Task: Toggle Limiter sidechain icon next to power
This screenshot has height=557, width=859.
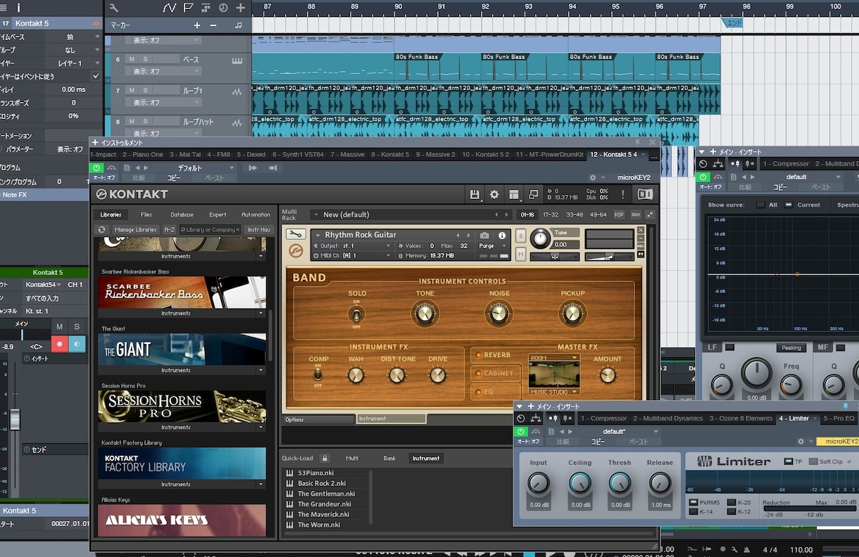Action: pyautogui.click(x=537, y=432)
